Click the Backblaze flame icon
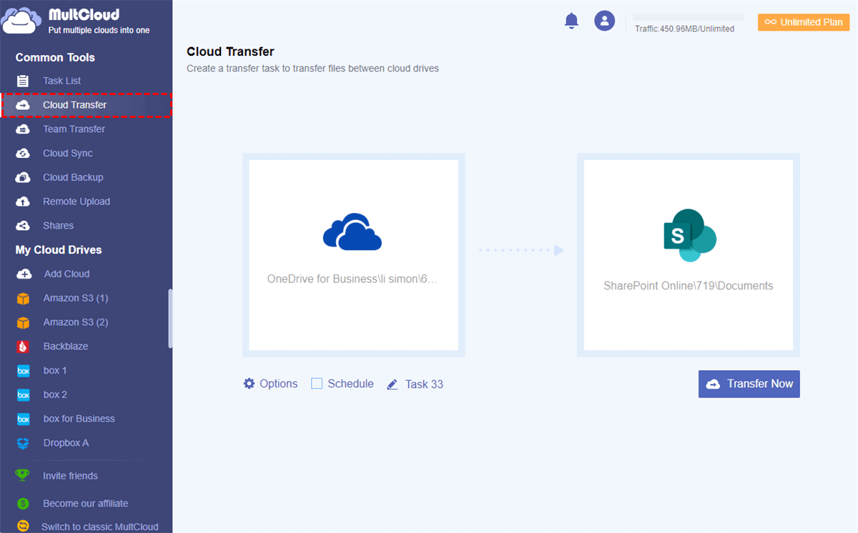 click(24, 347)
